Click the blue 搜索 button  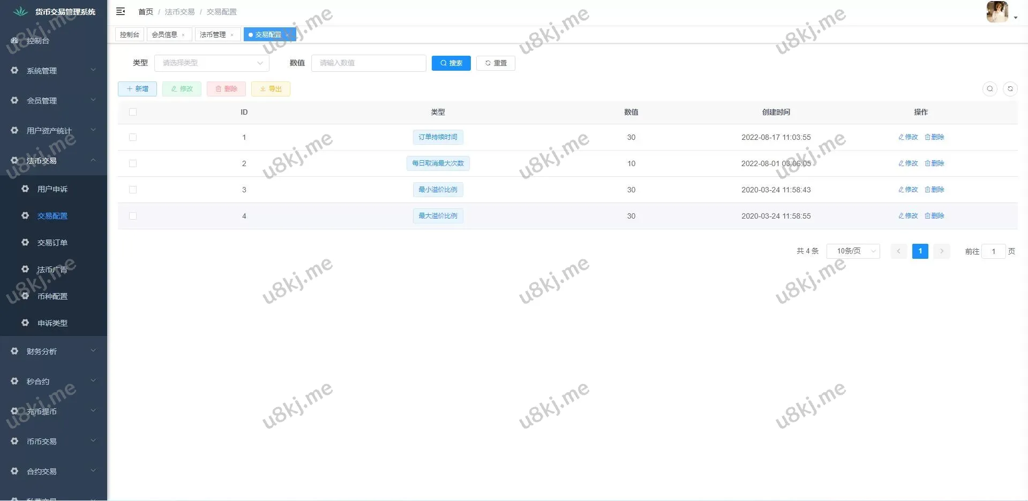(x=451, y=63)
